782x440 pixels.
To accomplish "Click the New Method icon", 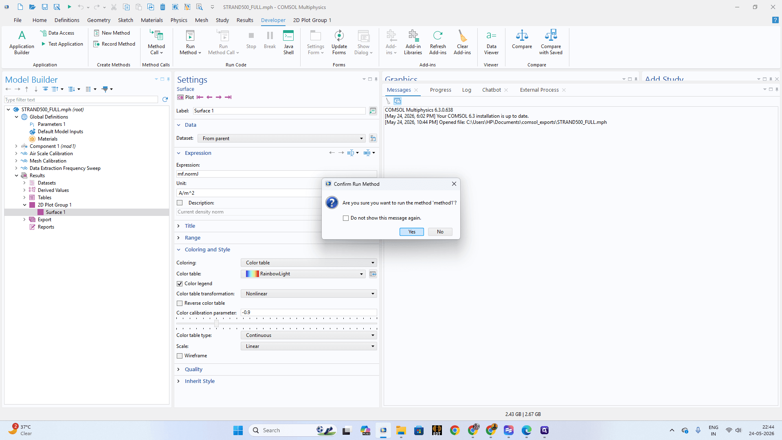I will tap(97, 33).
